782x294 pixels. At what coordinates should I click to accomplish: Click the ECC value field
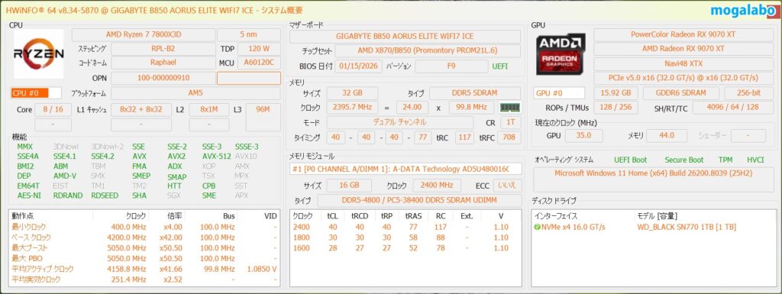coord(508,186)
